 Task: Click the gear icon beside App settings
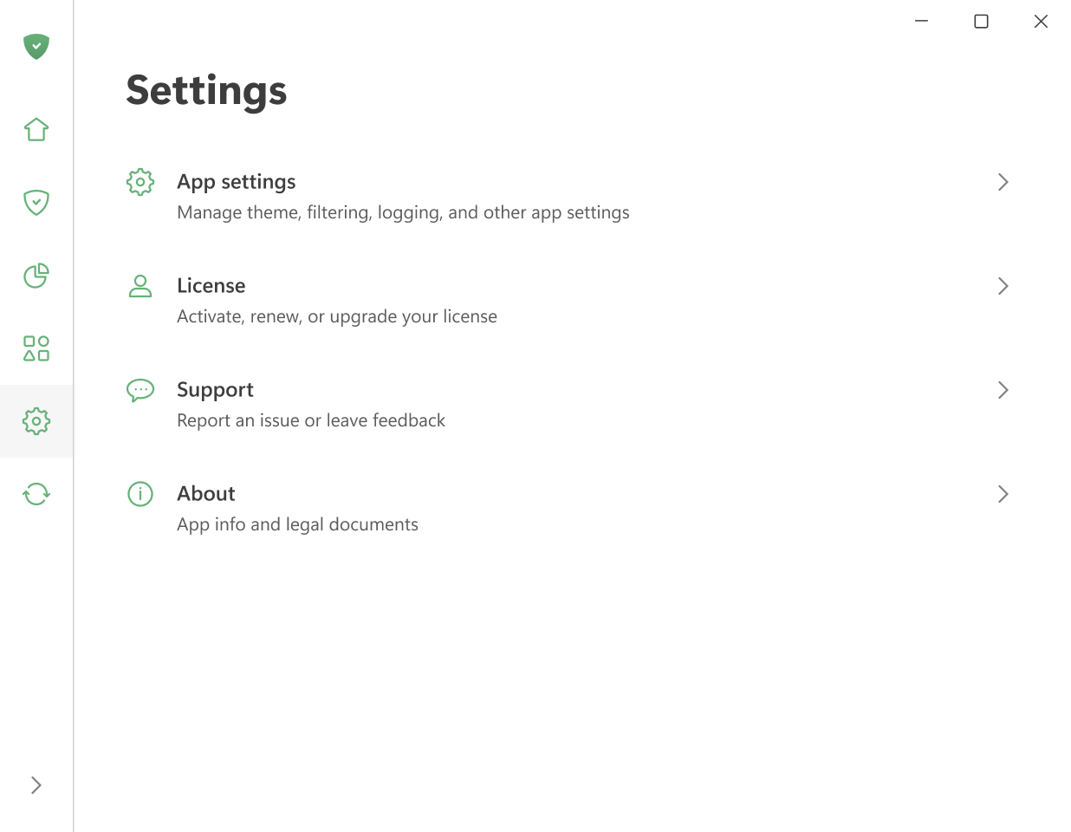point(140,182)
